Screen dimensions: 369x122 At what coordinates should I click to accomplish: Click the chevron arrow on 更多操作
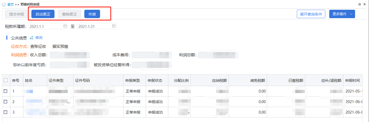click(351, 14)
